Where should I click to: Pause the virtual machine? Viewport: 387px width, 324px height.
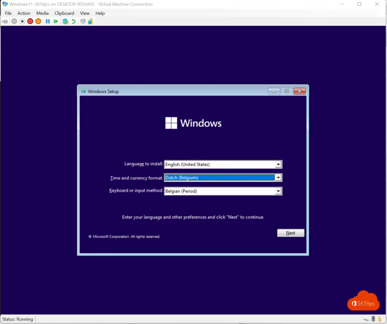pos(48,22)
